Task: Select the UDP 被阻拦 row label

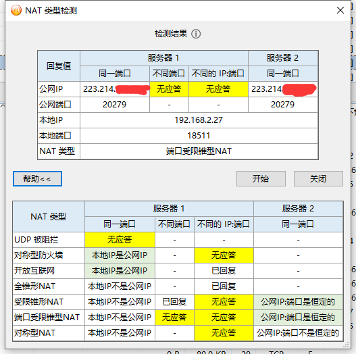Action: (49, 240)
